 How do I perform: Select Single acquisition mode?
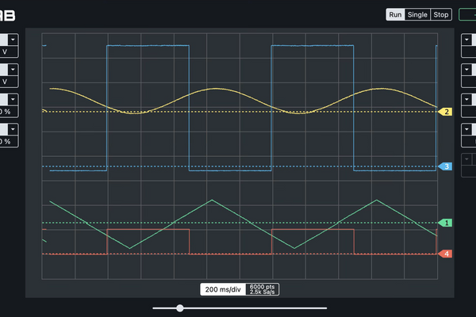pos(417,14)
